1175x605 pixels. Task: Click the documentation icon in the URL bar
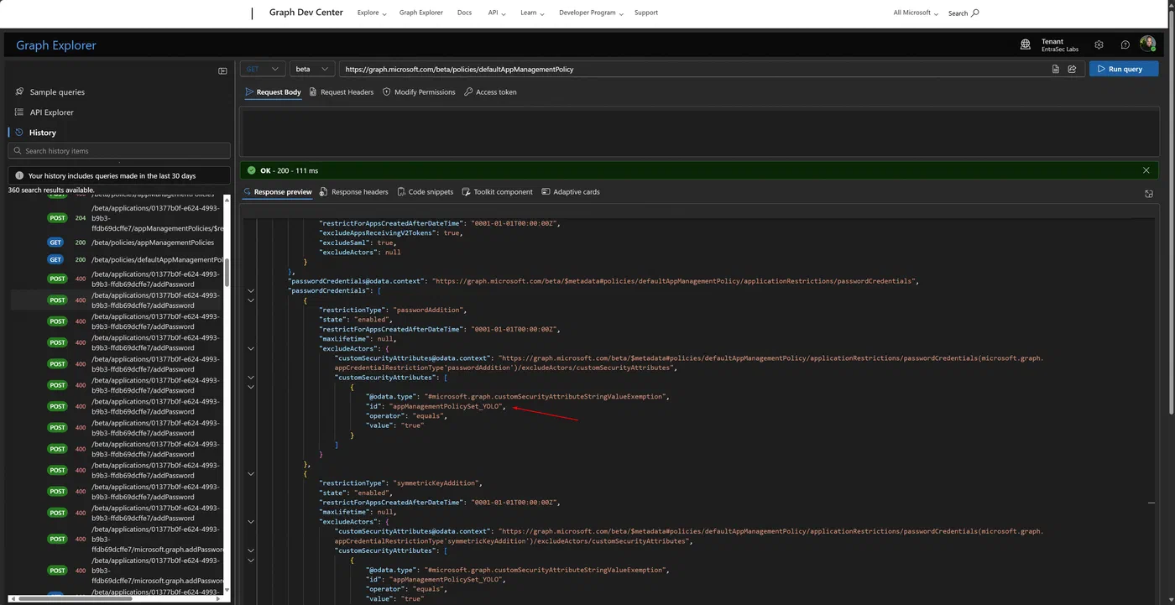(1056, 69)
